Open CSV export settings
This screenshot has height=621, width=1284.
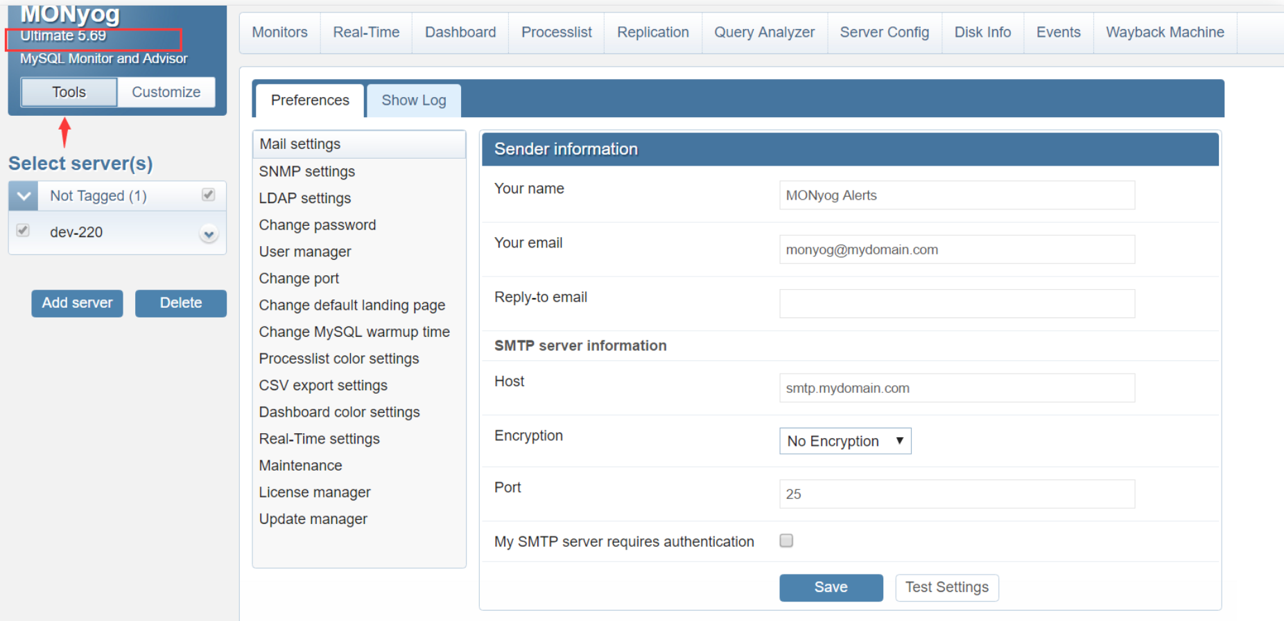click(323, 385)
